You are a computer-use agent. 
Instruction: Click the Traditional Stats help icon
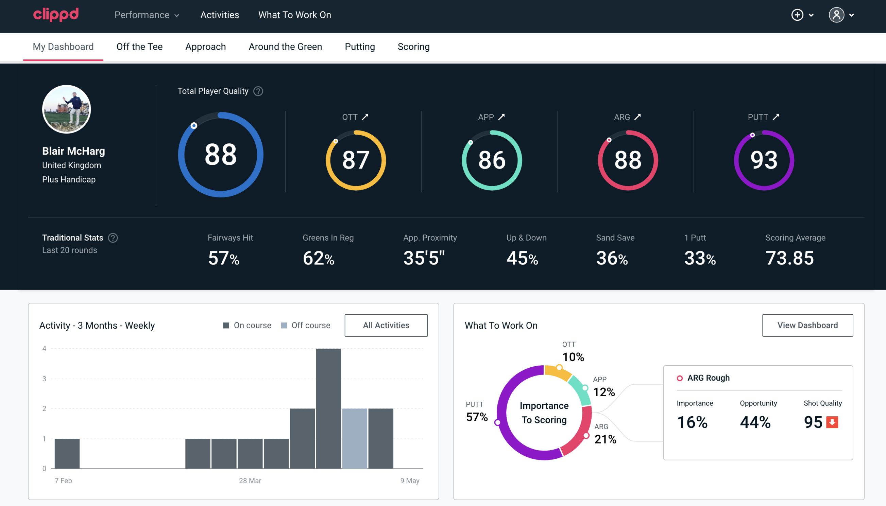coord(113,238)
